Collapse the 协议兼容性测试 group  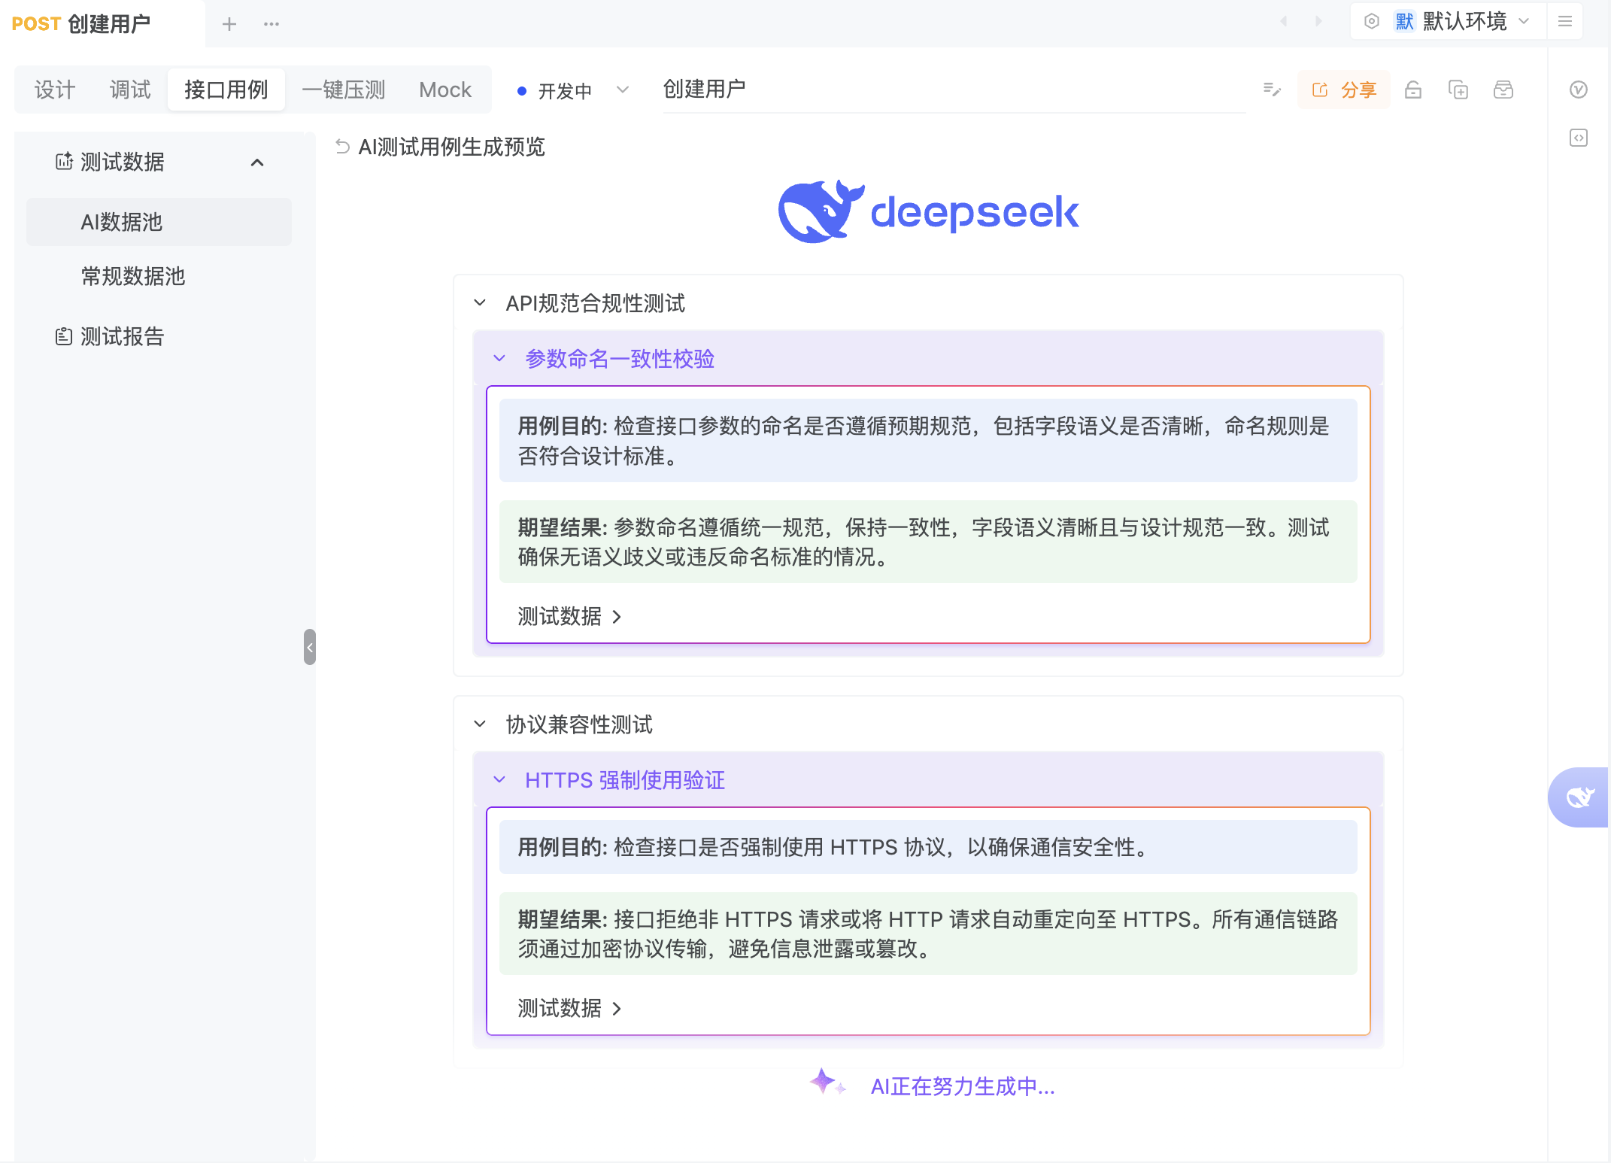[x=480, y=724]
